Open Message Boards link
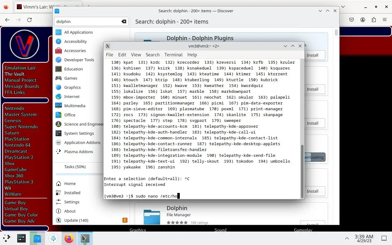 coord(22,86)
